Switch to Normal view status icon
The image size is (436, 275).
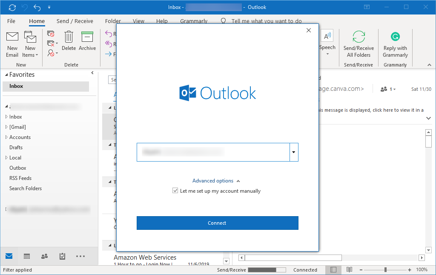[x=333, y=270]
